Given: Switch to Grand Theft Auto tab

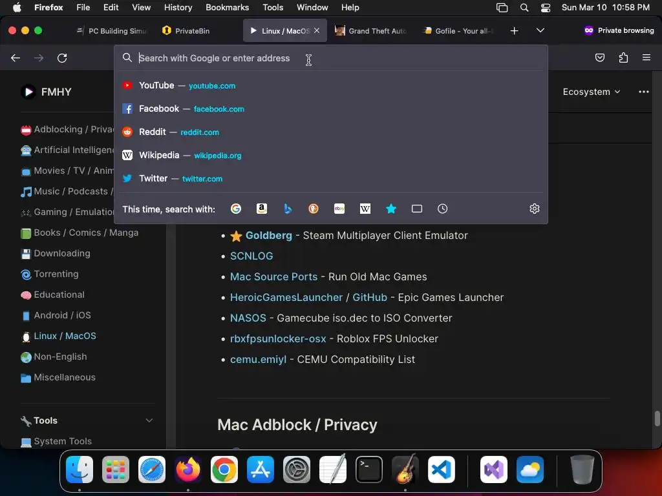Looking at the screenshot, I should [370, 31].
